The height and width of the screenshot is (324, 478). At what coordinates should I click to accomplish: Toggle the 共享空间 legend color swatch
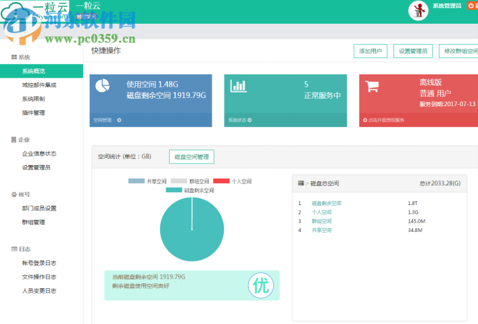pyautogui.click(x=137, y=181)
